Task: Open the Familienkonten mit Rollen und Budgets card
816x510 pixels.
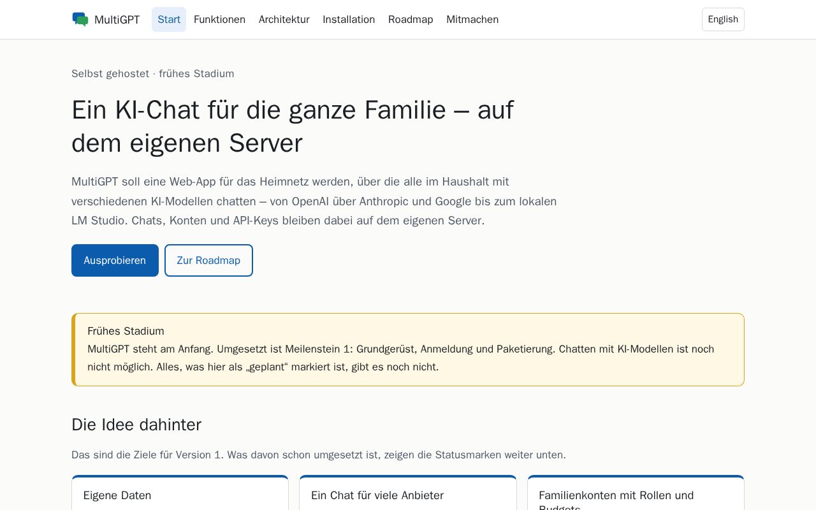Action: [636, 493]
